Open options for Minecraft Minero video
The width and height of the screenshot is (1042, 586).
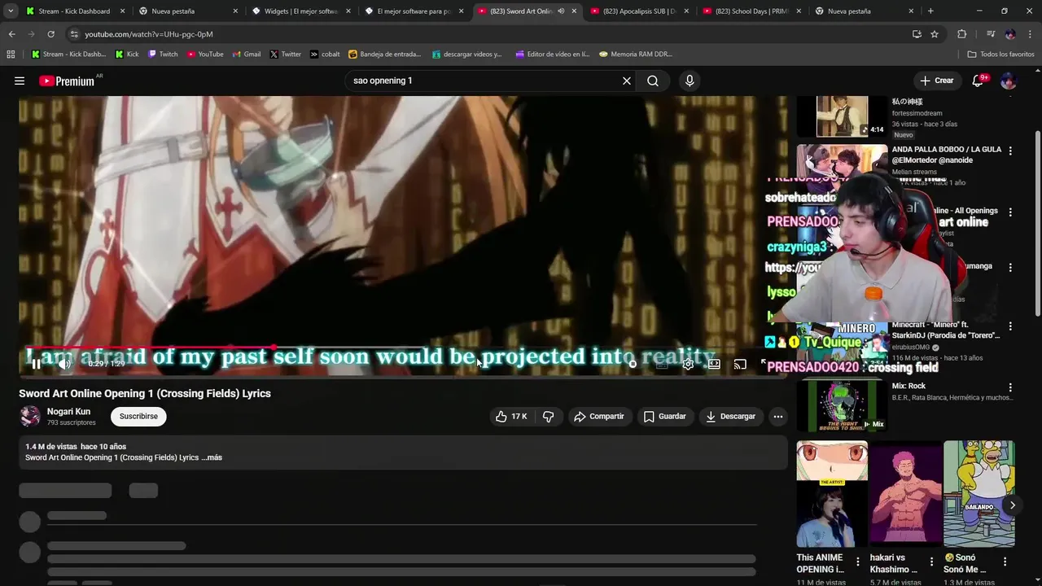point(1010,326)
